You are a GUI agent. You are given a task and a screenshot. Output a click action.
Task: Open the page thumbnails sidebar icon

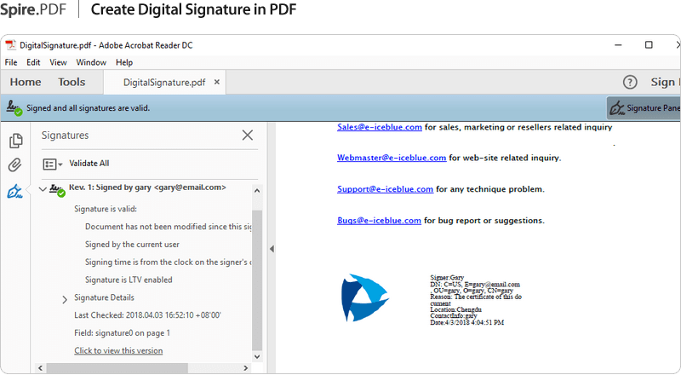(15, 140)
